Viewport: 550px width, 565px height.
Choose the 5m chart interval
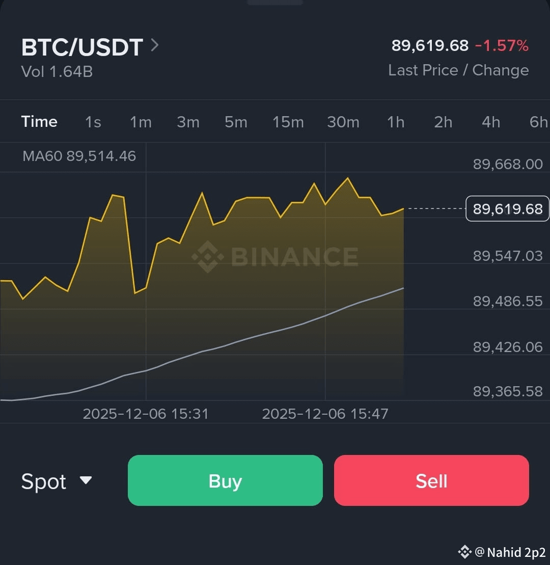click(x=236, y=122)
